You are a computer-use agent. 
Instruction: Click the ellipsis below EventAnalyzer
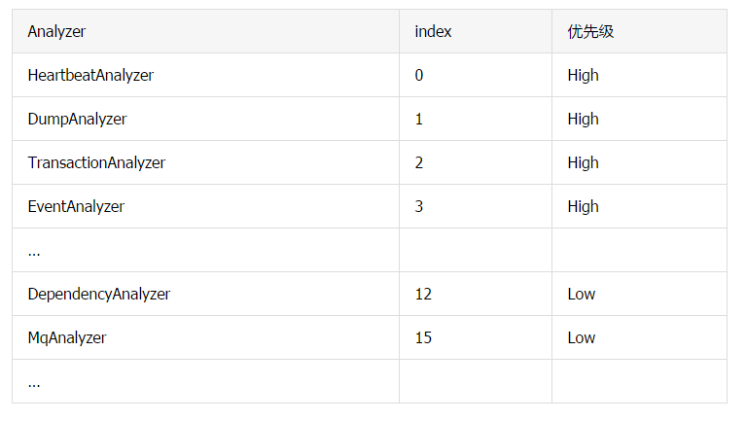pyautogui.click(x=34, y=251)
